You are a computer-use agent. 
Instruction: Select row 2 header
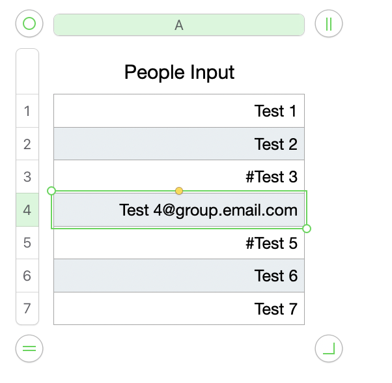tap(27, 144)
